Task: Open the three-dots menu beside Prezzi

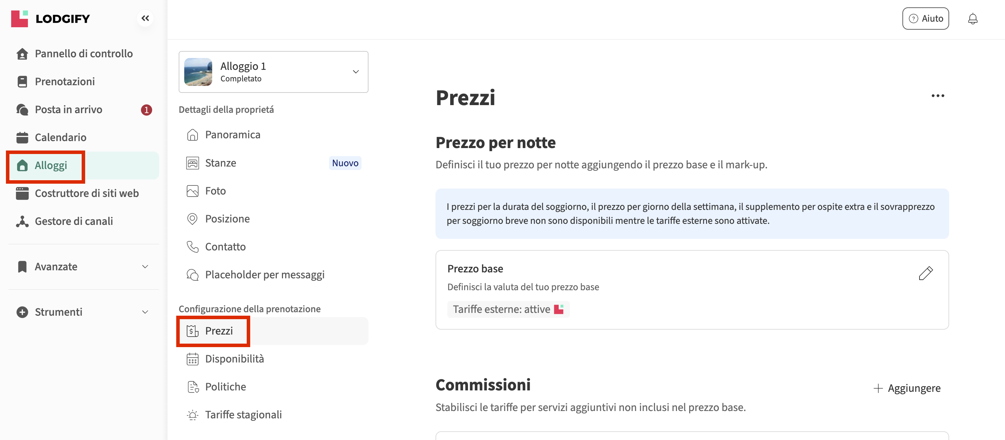Action: tap(938, 96)
